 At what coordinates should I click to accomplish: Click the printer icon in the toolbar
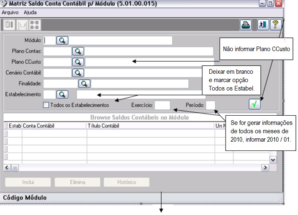click(246, 25)
